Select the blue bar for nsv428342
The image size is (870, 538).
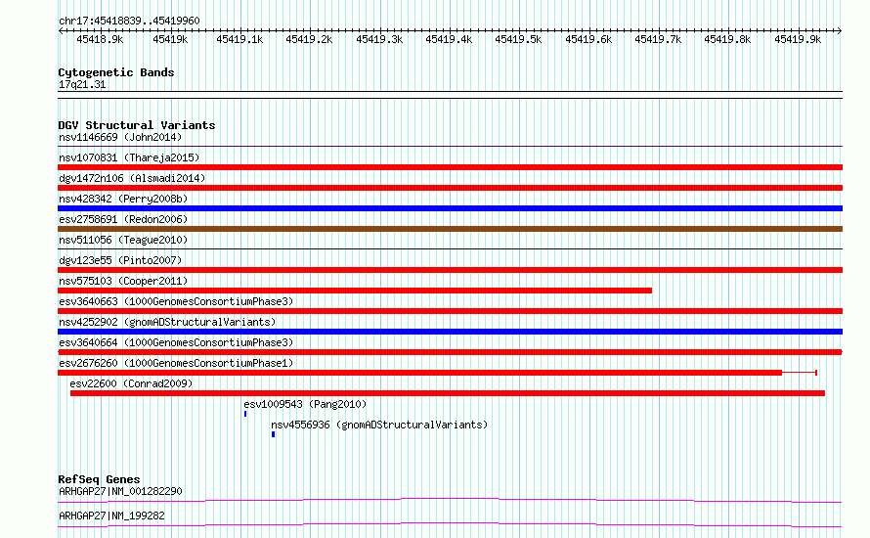coord(450,208)
